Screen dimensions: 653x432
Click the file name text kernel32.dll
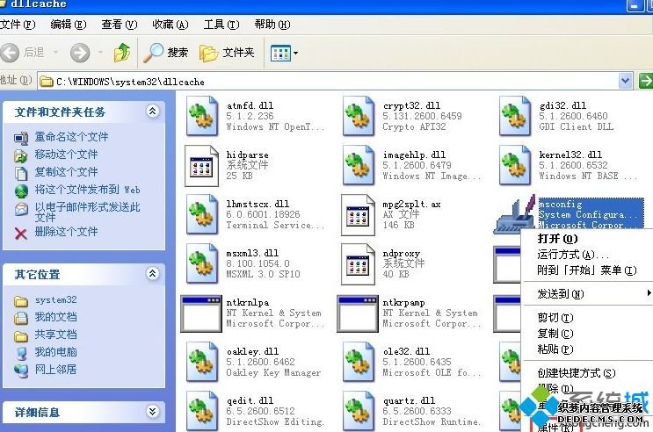click(570, 155)
